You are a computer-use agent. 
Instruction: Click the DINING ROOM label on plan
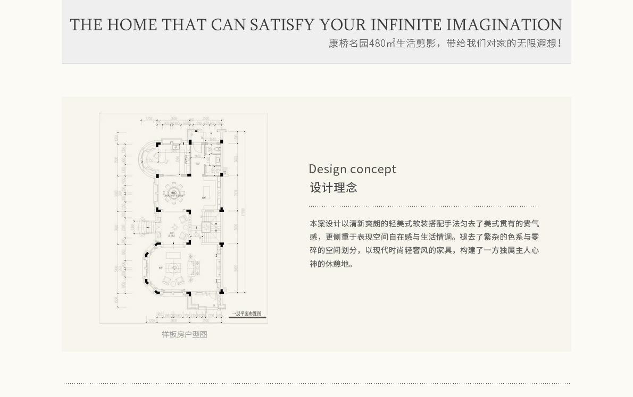point(174,195)
